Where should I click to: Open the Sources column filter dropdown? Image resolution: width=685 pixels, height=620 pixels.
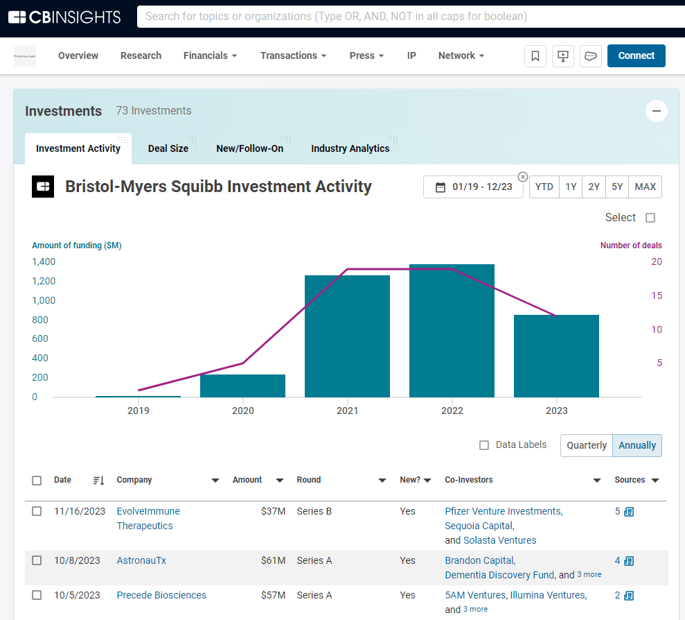tap(655, 481)
